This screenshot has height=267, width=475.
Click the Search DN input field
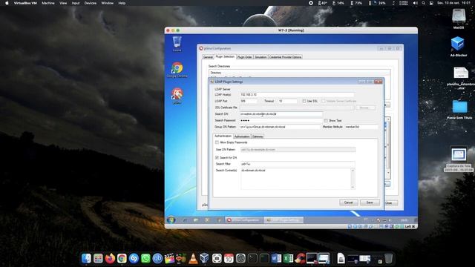281,114
